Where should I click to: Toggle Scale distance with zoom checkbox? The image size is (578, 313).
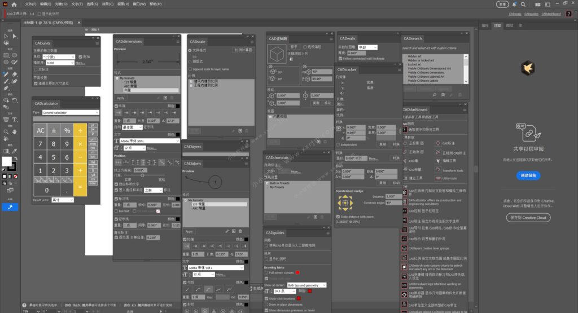pyautogui.click(x=338, y=217)
